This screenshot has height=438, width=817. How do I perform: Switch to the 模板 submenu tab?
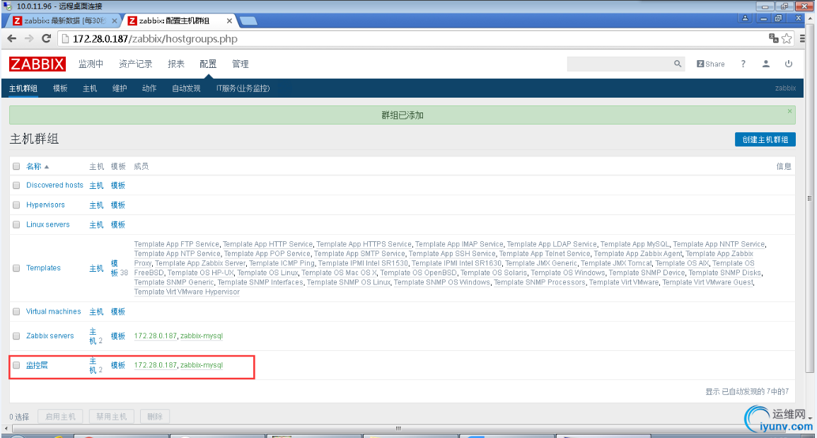60,88
